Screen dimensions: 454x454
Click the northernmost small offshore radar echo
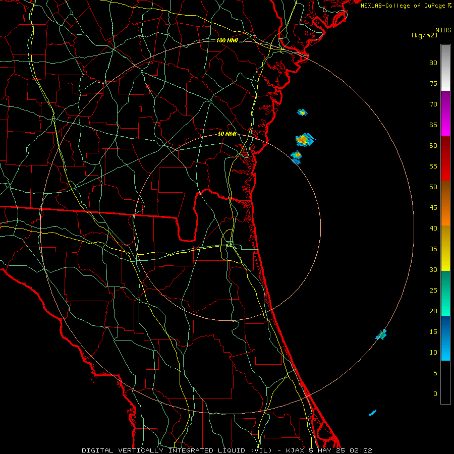tap(302, 112)
